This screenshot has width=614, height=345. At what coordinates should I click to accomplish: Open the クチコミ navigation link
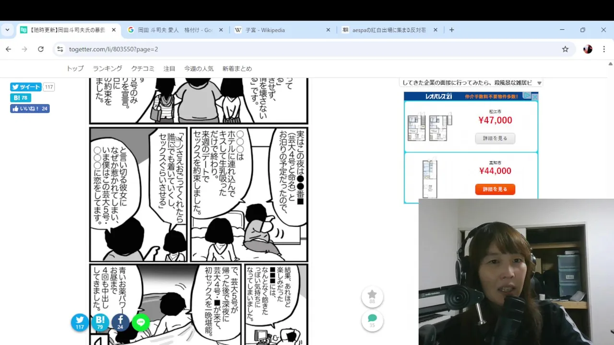point(143,69)
